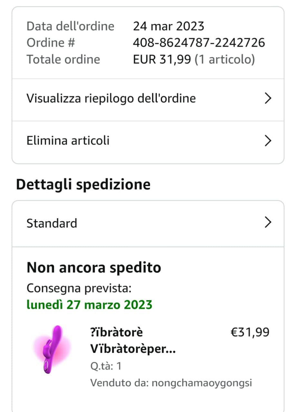The width and height of the screenshot is (296, 412).
Task: Click the €31,99 item price
Action: point(250,332)
